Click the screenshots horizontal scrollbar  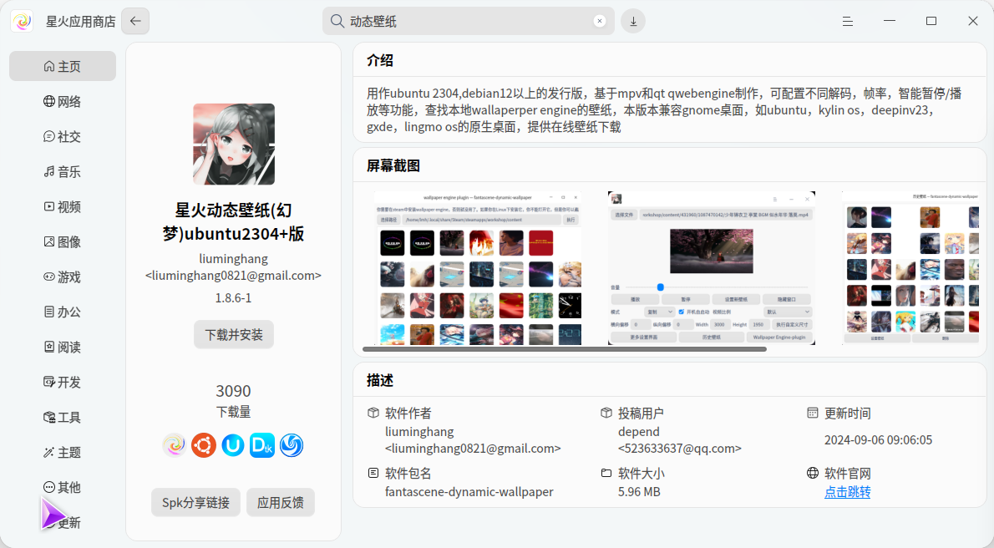tap(564, 349)
